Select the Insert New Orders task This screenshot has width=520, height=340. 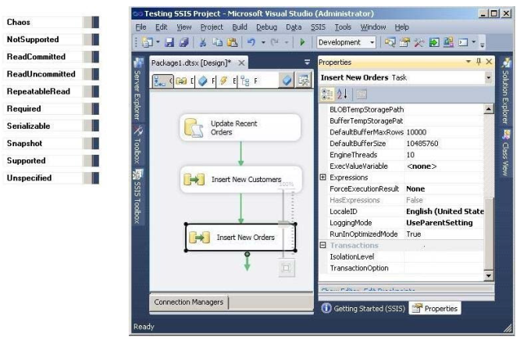pyautogui.click(x=240, y=238)
